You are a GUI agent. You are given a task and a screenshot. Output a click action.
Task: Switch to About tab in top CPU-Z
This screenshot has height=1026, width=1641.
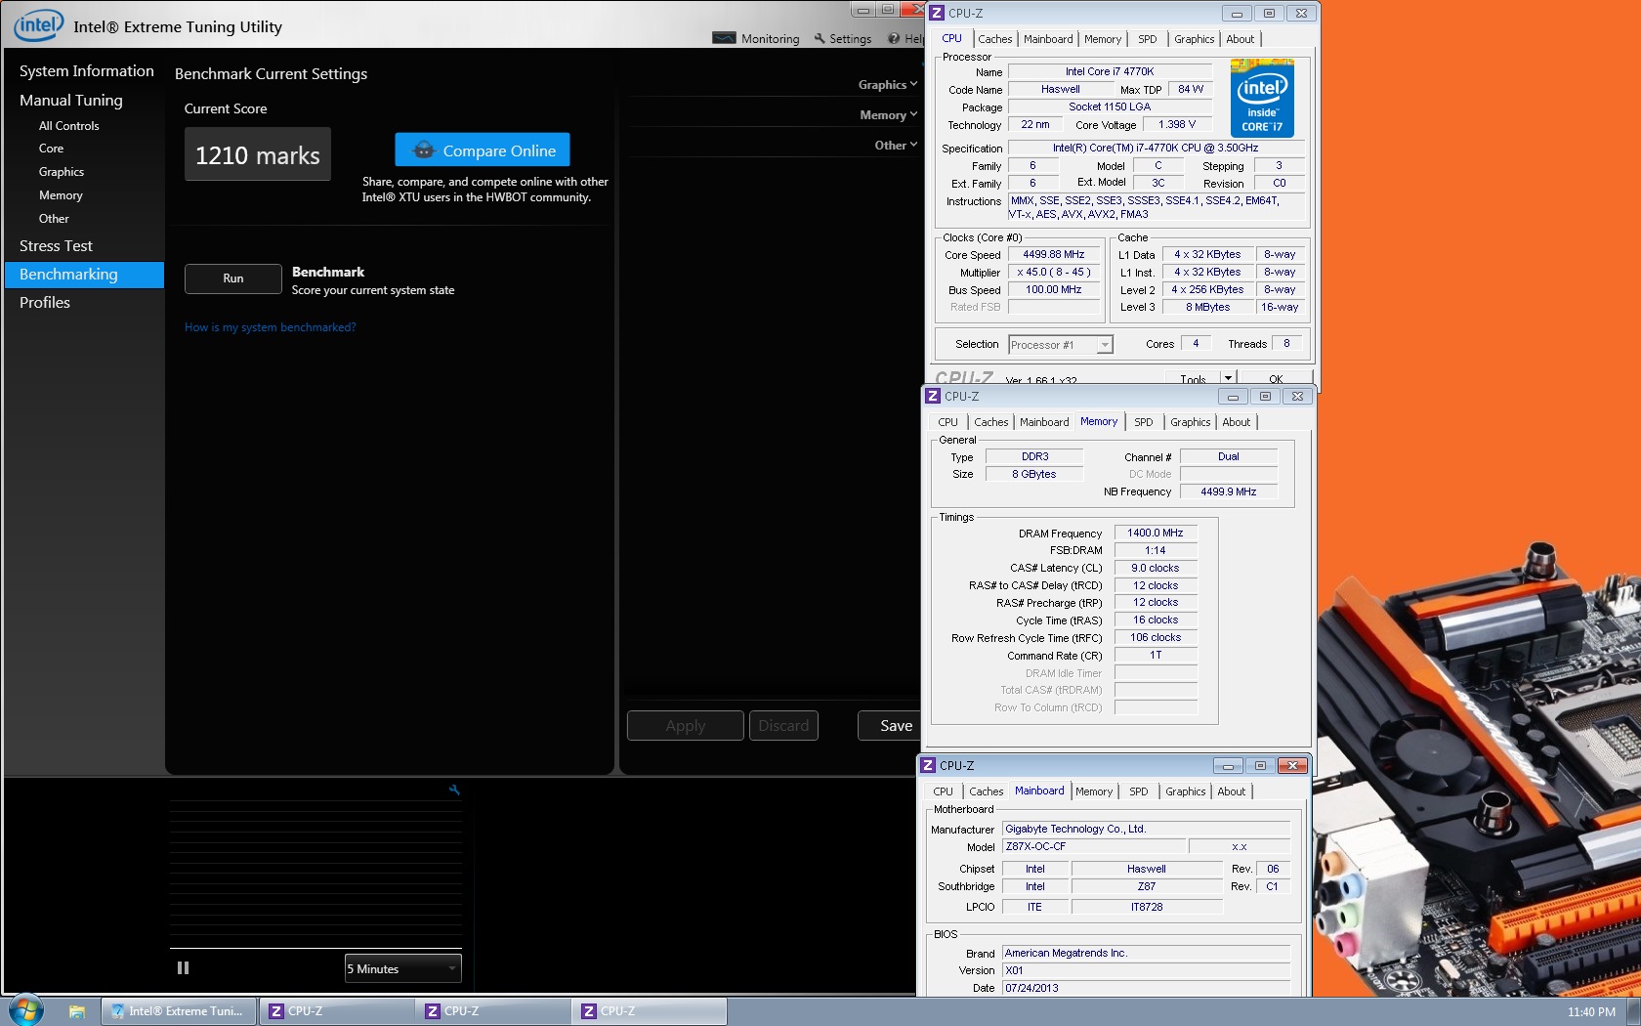[x=1241, y=39]
